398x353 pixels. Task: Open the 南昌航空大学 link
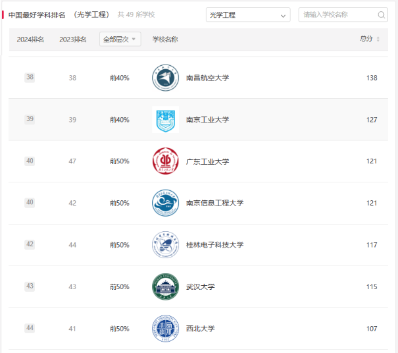207,78
